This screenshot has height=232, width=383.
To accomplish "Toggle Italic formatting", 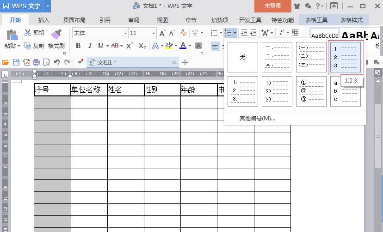I will 89,46.
